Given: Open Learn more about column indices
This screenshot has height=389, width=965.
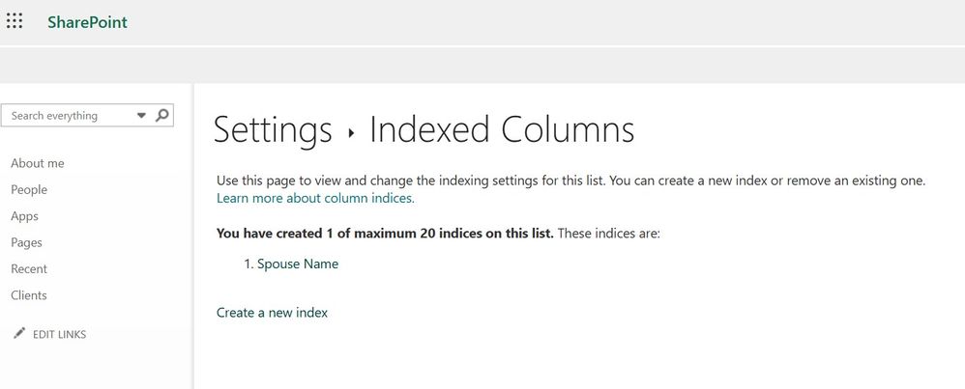Looking at the screenshot, I should click(315, 198).
